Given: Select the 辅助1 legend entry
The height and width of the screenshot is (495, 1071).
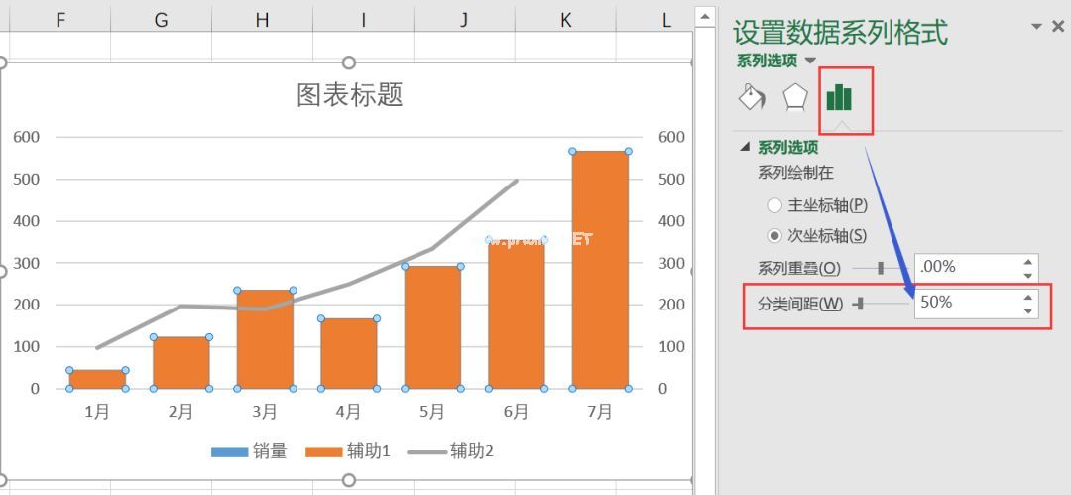Looking at the screenshot, I should click(348, 451).
